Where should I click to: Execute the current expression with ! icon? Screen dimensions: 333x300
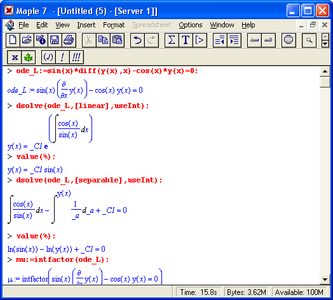click(x=62, y=57)
